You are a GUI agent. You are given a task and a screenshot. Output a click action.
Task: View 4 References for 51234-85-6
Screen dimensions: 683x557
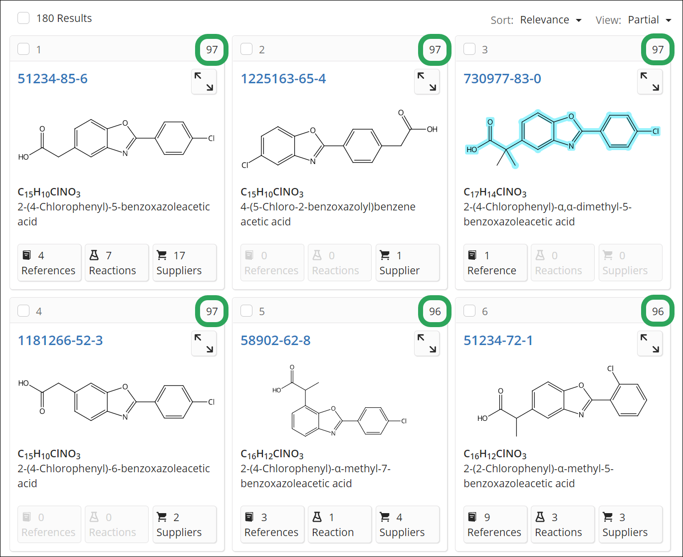tap(49, 263)
